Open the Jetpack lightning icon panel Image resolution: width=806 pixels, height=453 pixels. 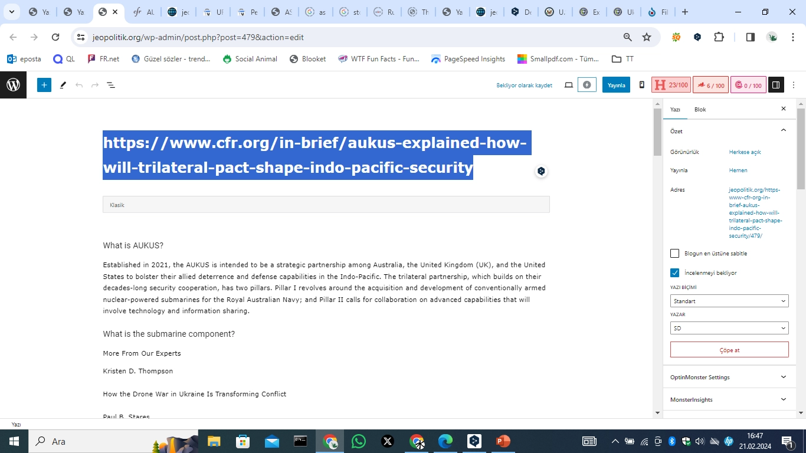(587, 85)
